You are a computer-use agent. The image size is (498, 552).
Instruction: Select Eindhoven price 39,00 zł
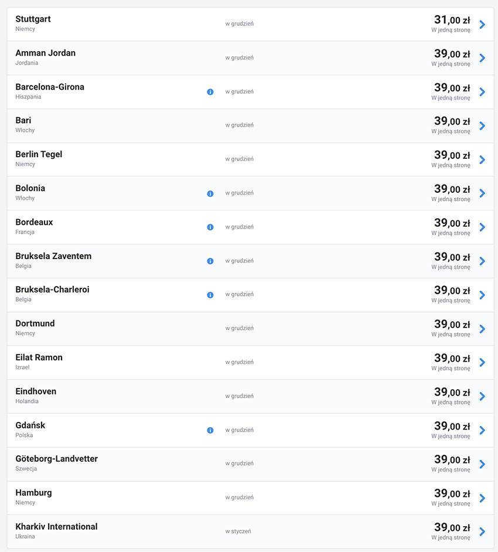click(x=452, y=392)
